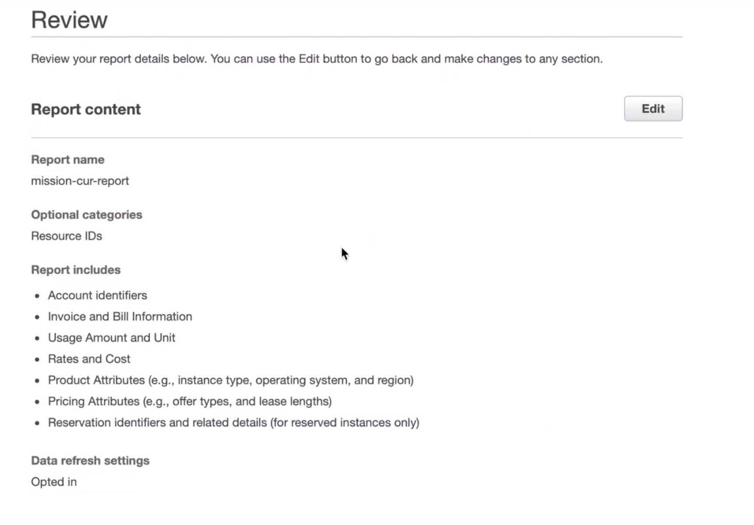Click the word Edit in the instructions
Viewport: 754px width, 525px height.
tap(309, 59)
